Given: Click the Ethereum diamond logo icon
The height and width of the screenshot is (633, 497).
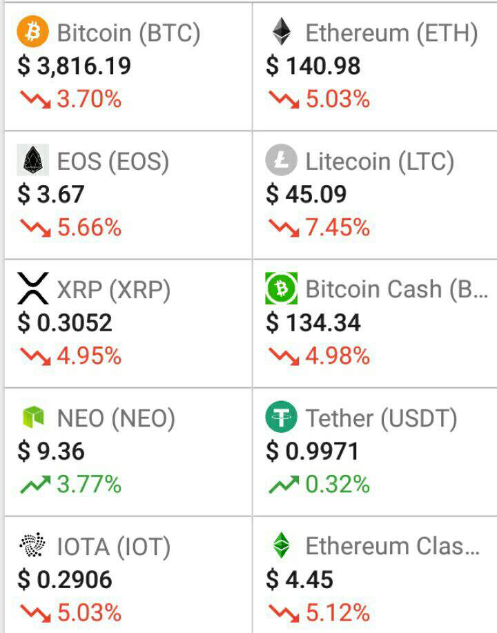Looking at the screenshot, I should pos(281,32).
